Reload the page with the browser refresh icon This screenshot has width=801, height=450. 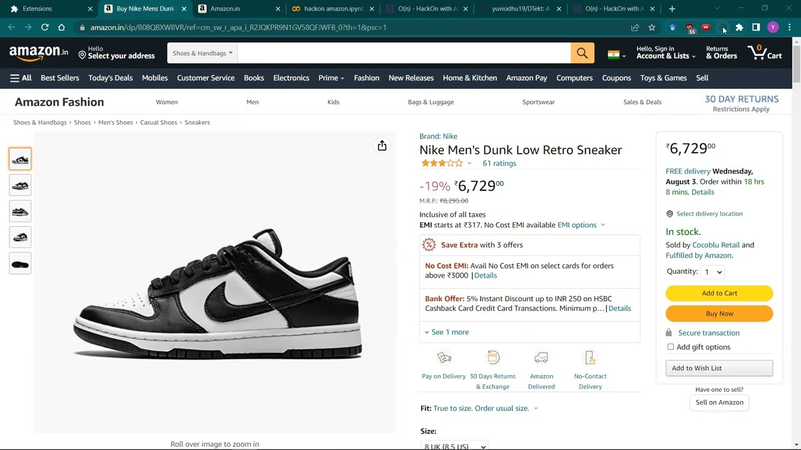pos(45,27)
